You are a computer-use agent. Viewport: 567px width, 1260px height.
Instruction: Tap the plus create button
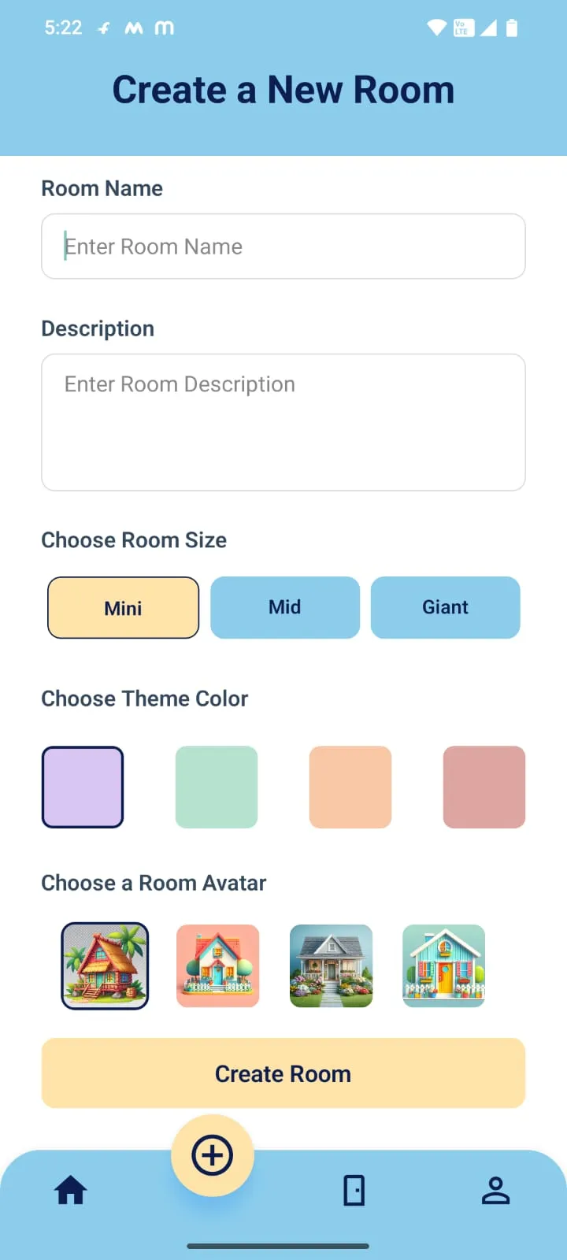[213, 1155]
